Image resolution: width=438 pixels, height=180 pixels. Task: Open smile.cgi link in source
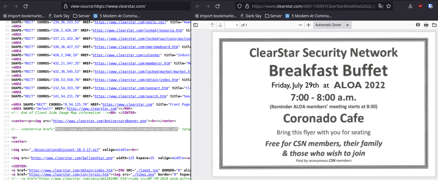click(130, 22)
